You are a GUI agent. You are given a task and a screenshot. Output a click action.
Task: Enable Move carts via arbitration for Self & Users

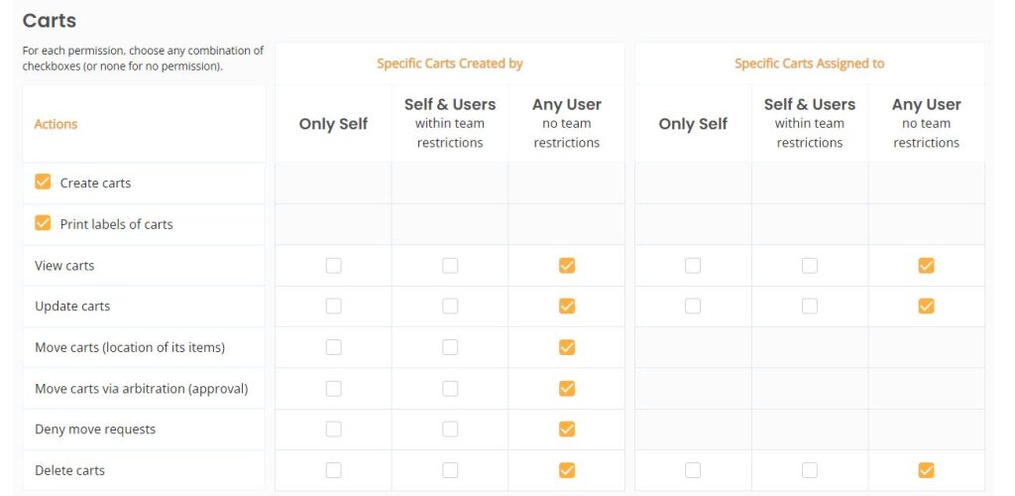pyautogui.click(x=450, y=389)
